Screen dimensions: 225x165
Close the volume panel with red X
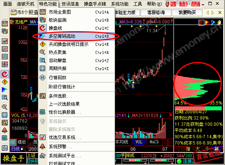[x=170, y=115]
